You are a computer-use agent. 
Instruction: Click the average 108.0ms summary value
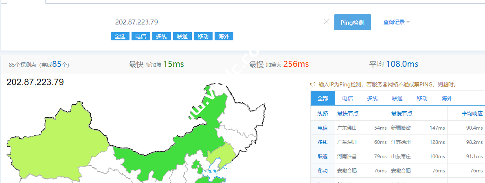point(402,64)
